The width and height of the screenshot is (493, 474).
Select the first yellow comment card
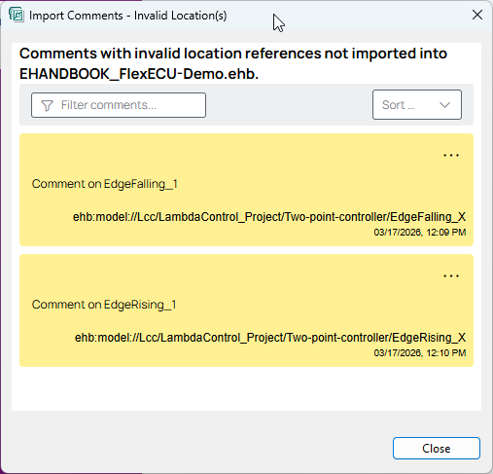[x=246, y=190]
